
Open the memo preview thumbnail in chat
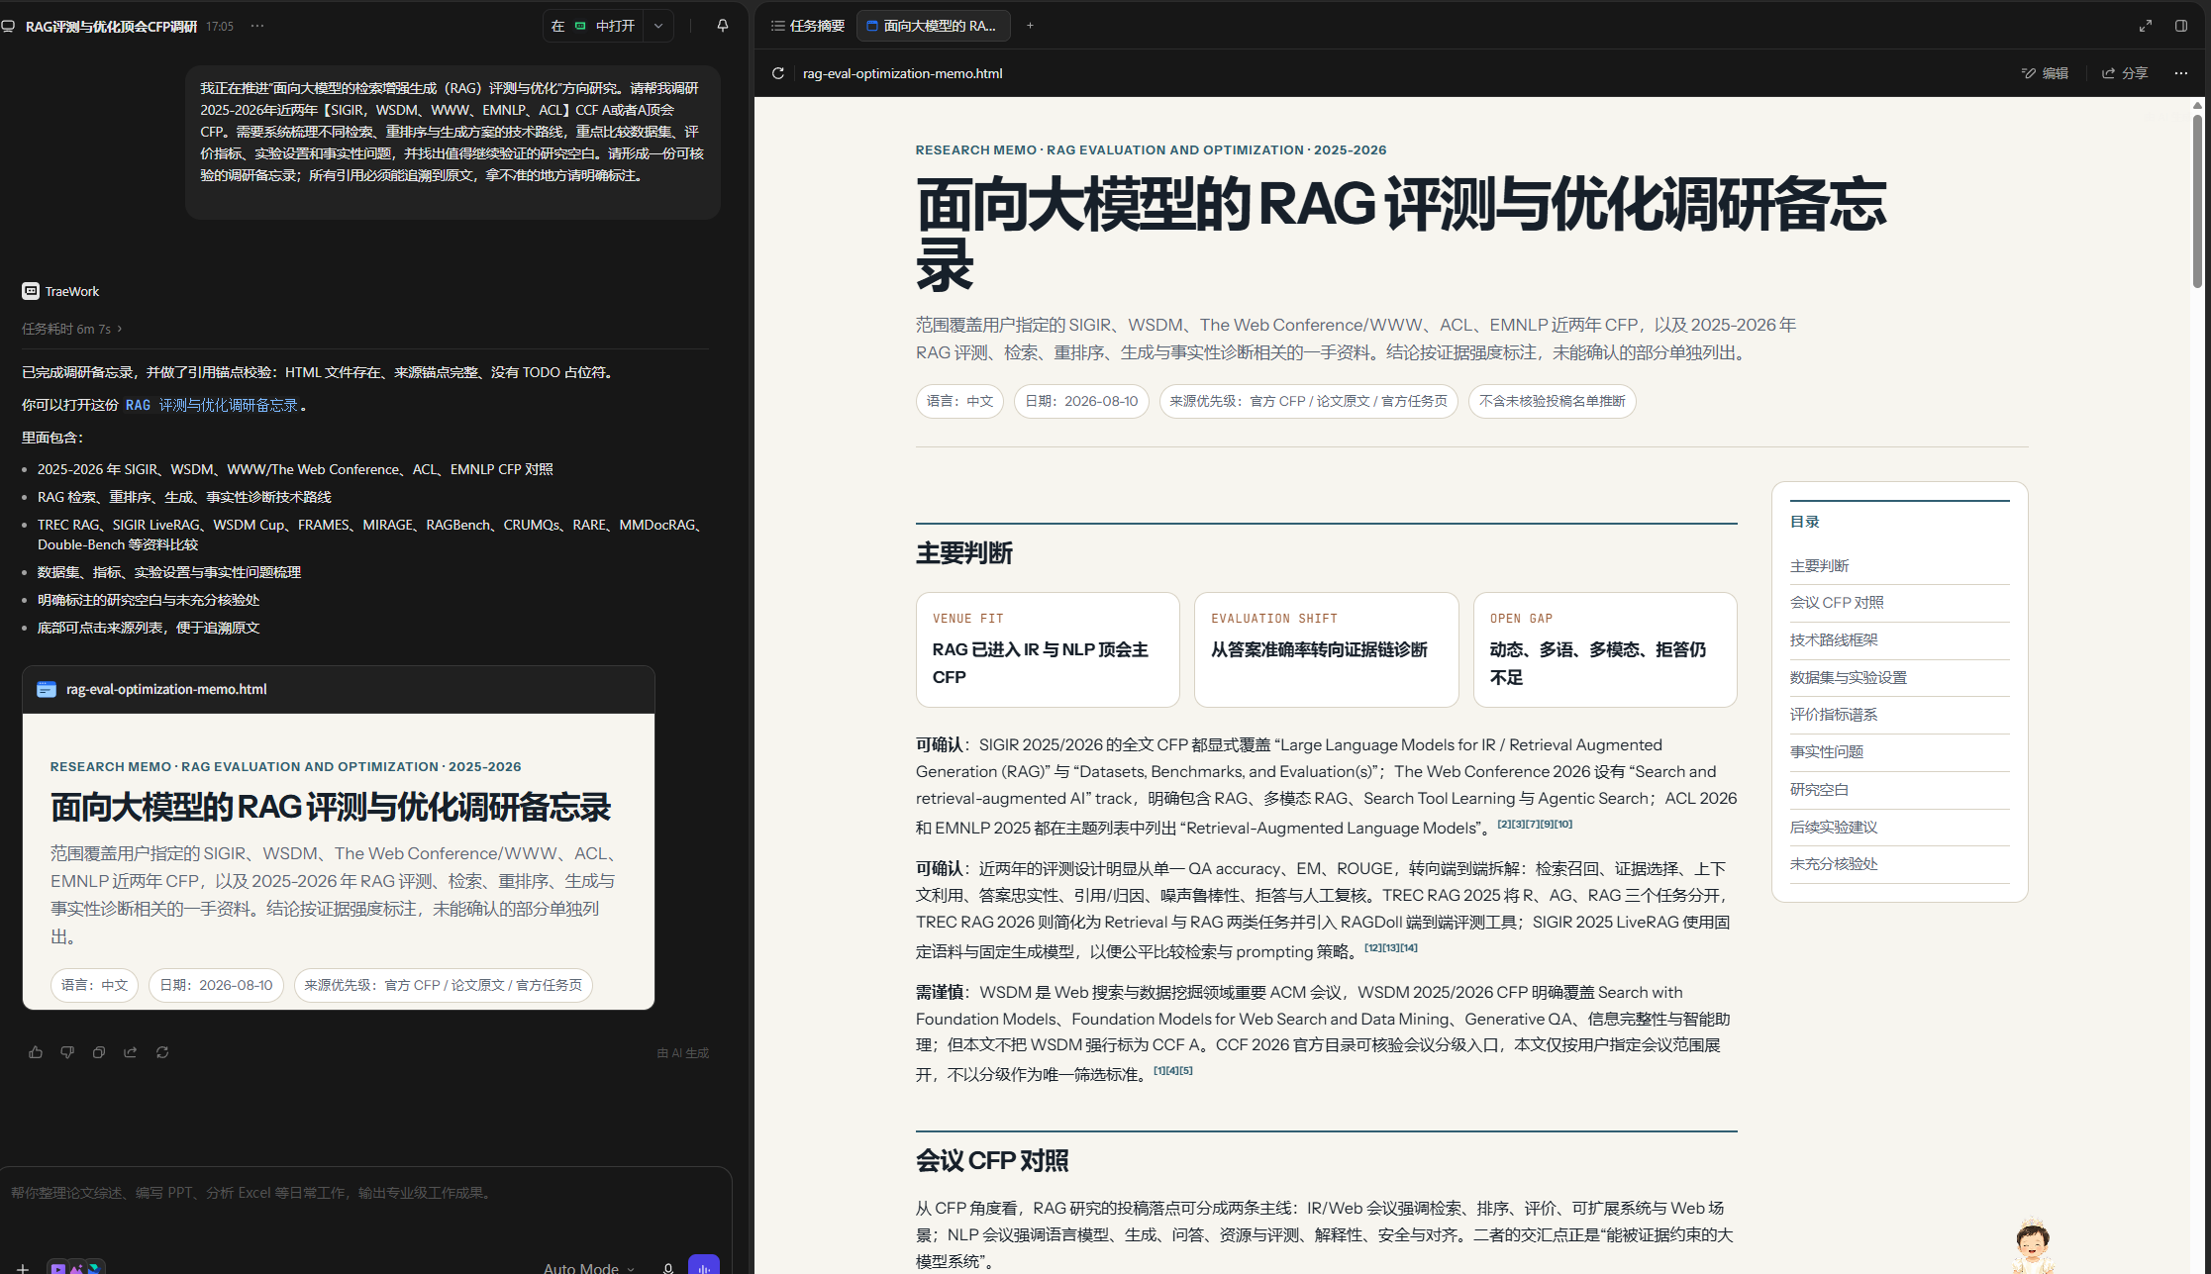click(x=339, y=861)
